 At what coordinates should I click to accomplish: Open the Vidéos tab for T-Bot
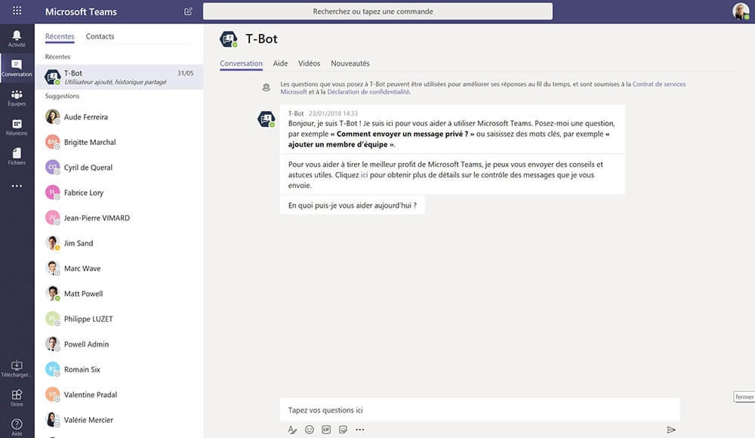pyautogui.click(x=309, y=63)
